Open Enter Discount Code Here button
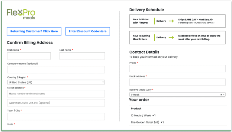The height and width of the screenshot is (132, 232). (88, 31)
